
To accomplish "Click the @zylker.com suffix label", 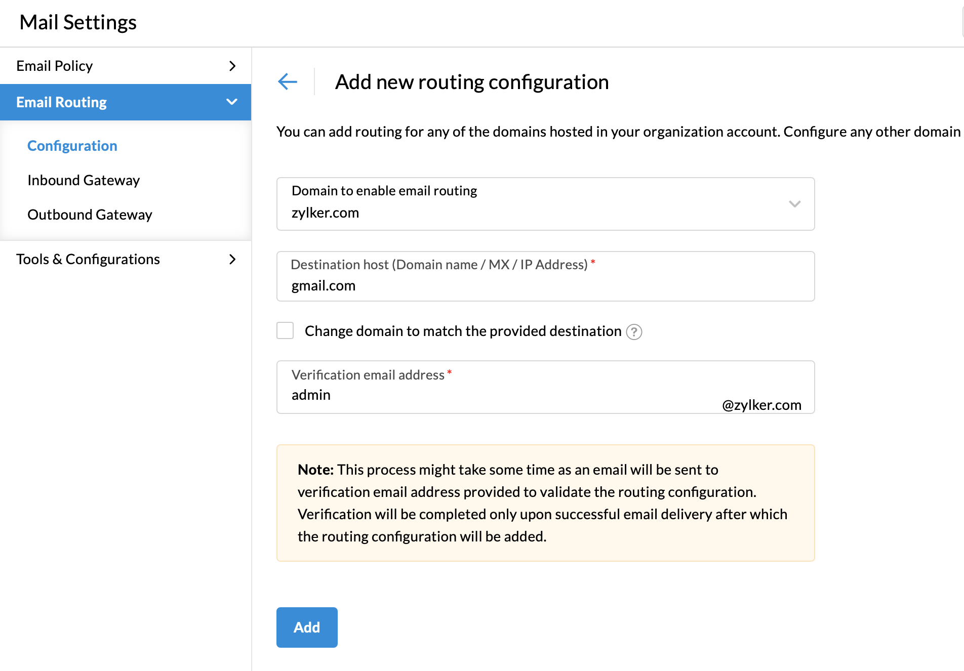I will coord(760,405).
